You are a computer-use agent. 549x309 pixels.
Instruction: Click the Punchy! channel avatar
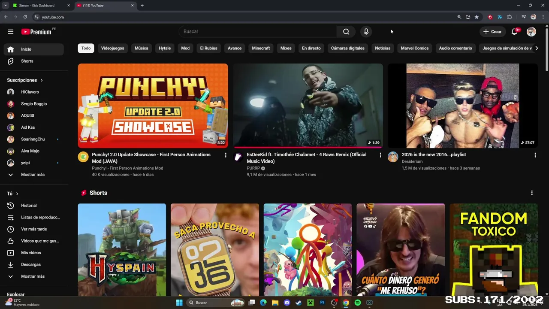(x=83, y=157)
